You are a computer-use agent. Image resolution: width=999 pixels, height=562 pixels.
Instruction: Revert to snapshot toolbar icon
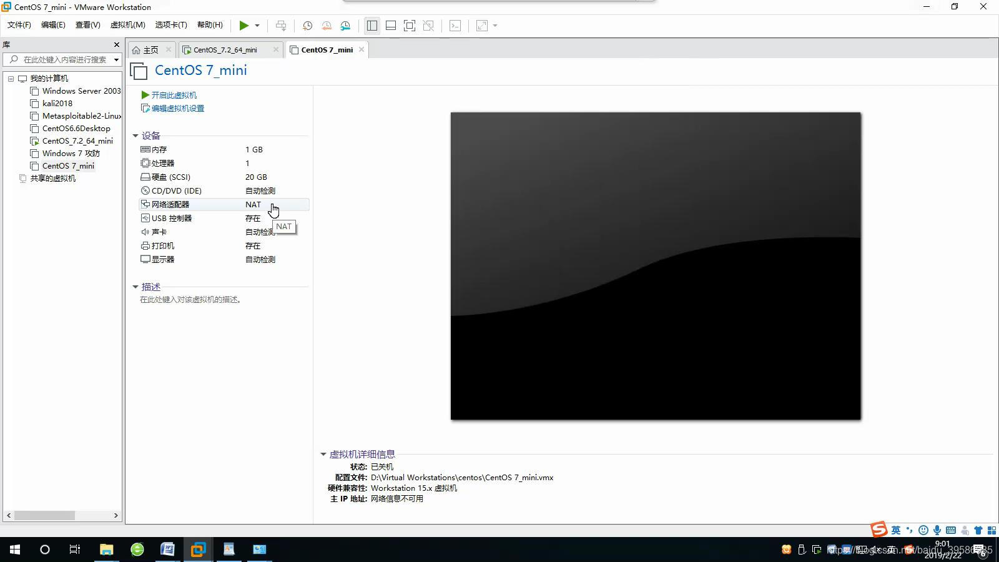[x=327, y=26]
